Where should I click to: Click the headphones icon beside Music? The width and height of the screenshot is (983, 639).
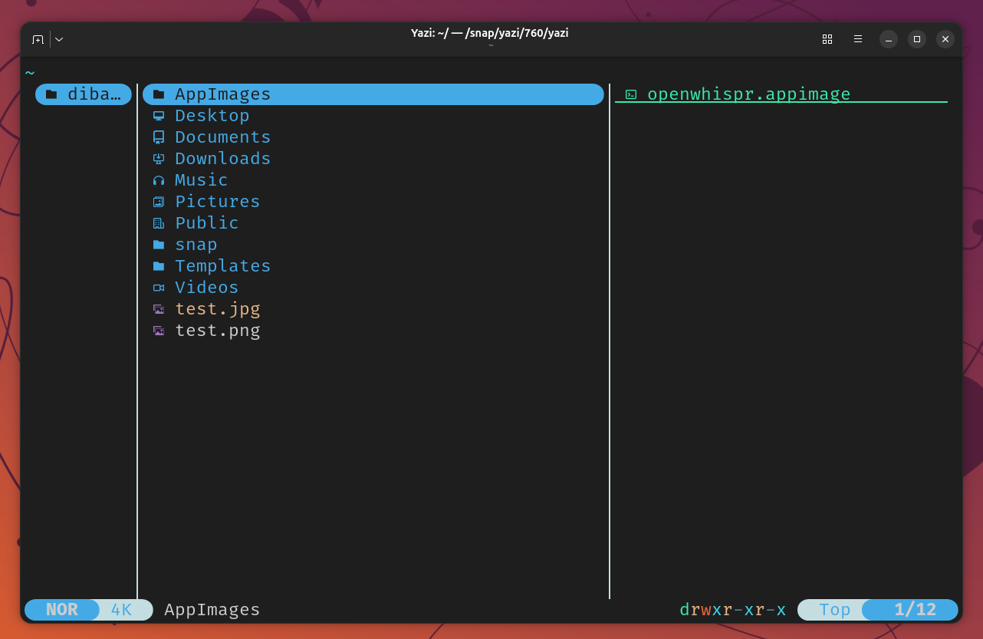pyautogui.click(x=159, y=180)
